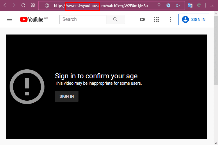Open the YouTube apps grid icon

tap(156, 19)
